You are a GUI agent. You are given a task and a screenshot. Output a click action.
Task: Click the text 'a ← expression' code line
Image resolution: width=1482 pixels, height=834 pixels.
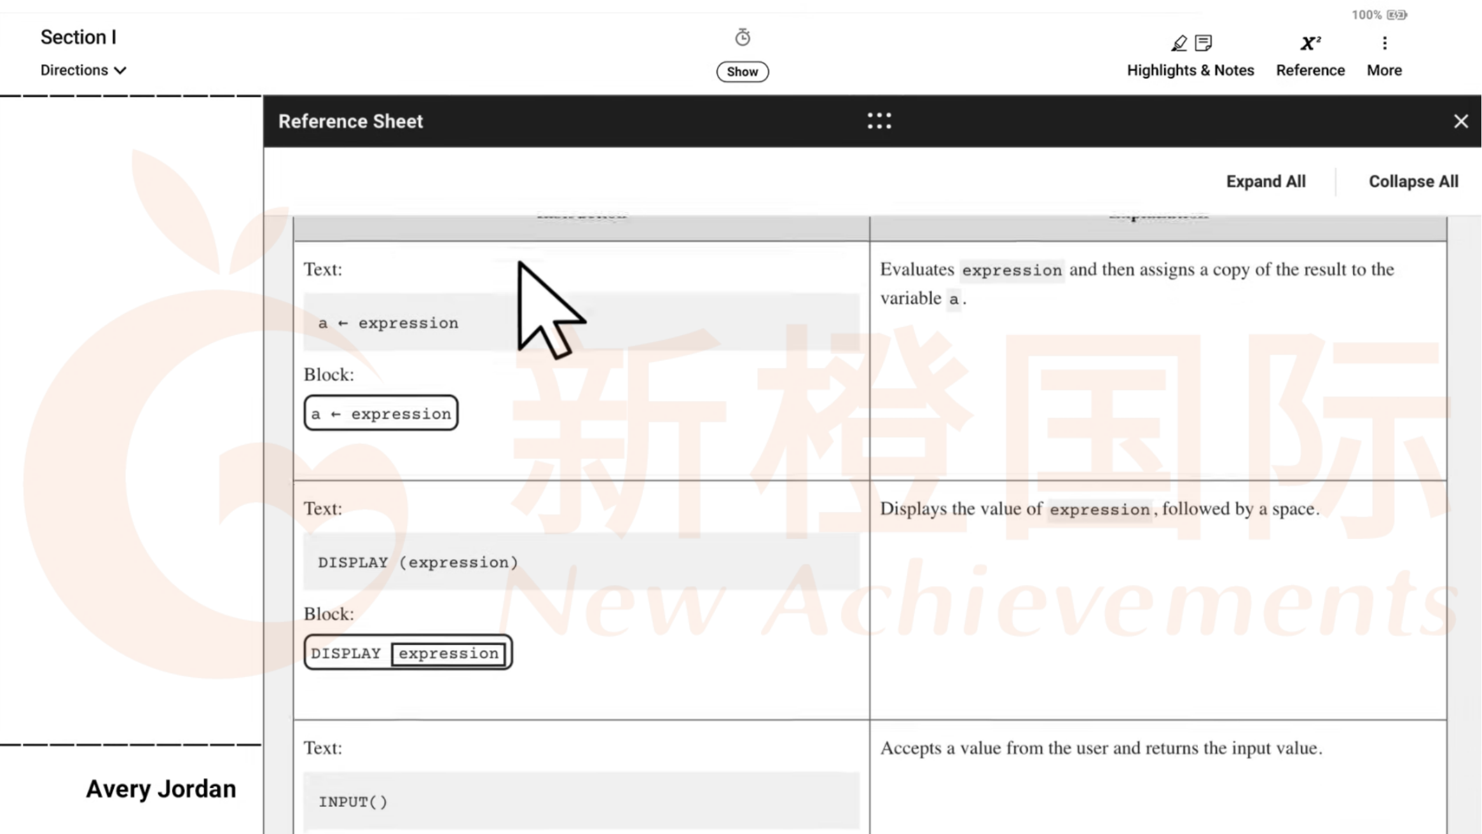pyautogui.click(x=581, y=322)
